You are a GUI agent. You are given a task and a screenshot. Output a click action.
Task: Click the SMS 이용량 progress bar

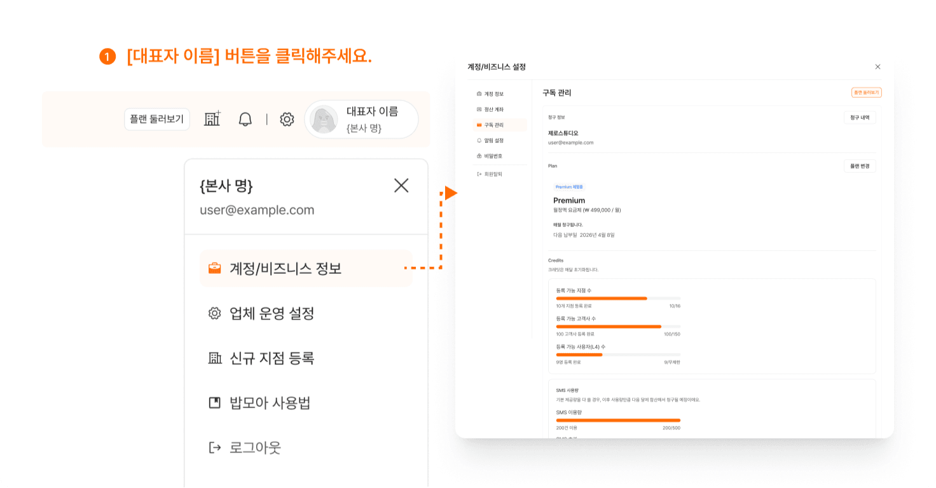(x=618, y=420)
